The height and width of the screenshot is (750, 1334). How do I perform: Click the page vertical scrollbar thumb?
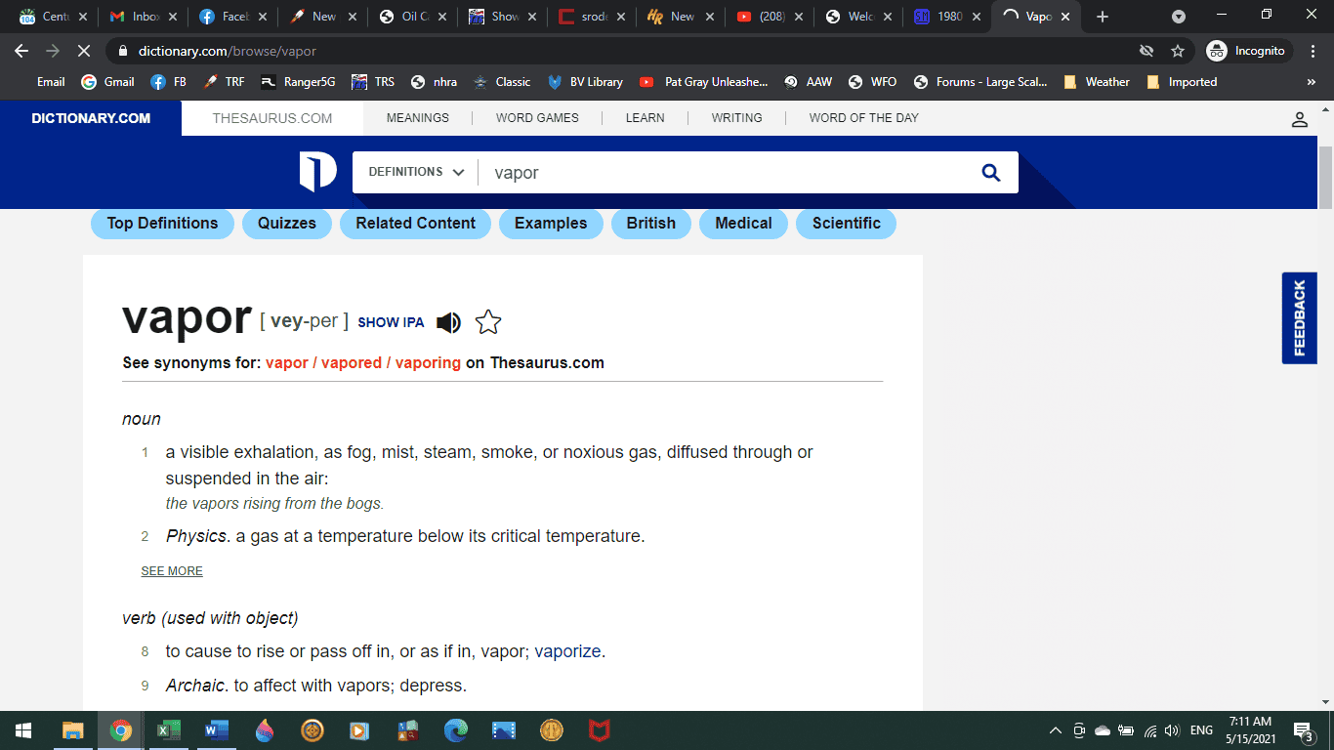[x=1325, y=178]
